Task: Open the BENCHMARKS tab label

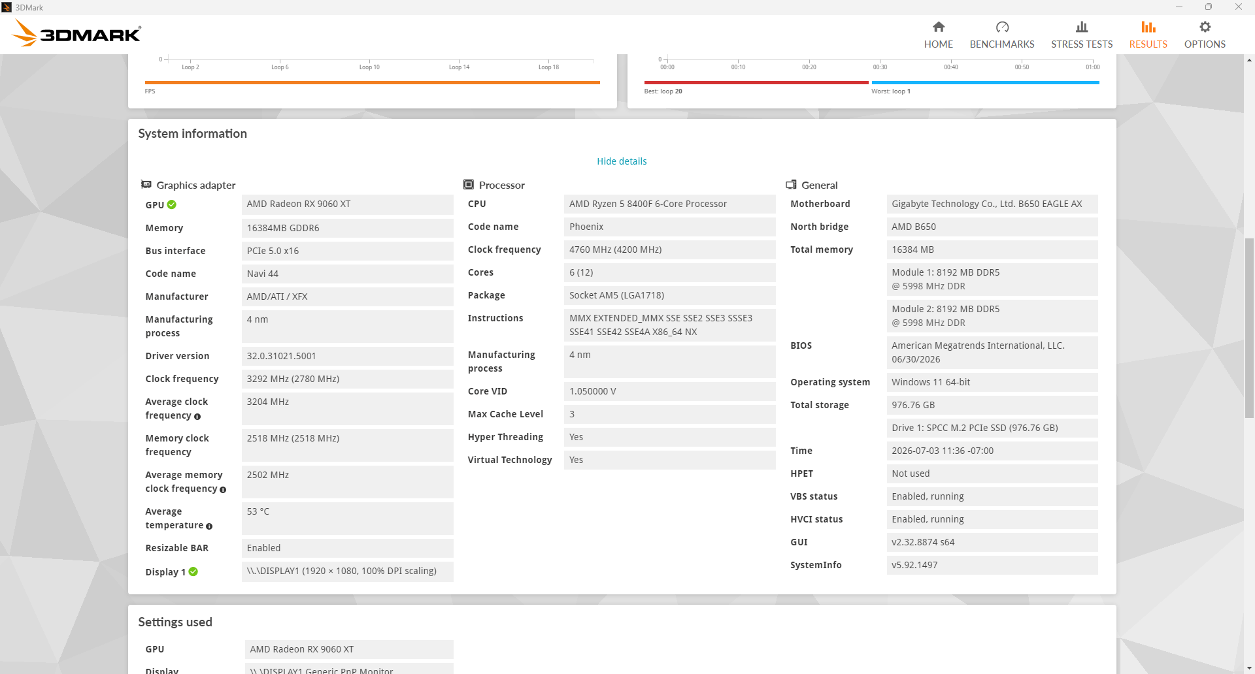Action: click(x=1002, y=44)
